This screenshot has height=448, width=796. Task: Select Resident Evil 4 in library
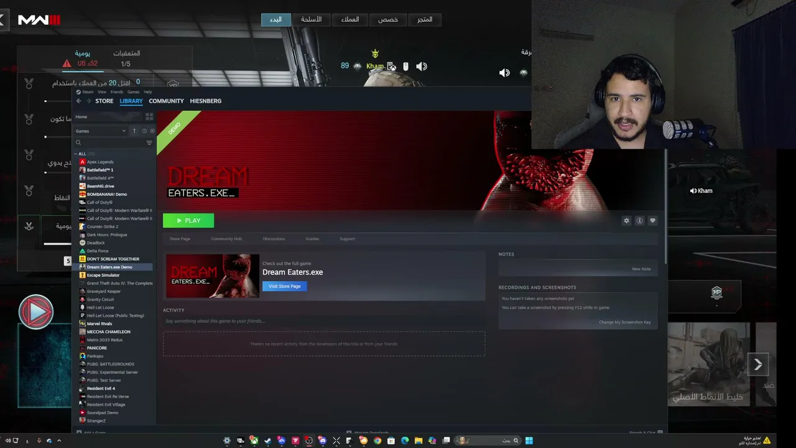tap(101, 388)
